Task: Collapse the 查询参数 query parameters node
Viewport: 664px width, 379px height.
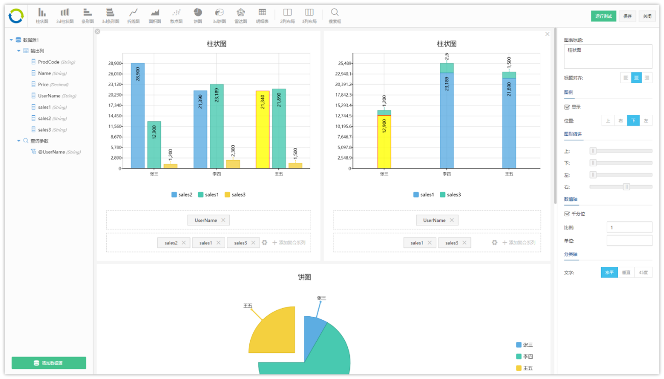Action: coord(19,141)
